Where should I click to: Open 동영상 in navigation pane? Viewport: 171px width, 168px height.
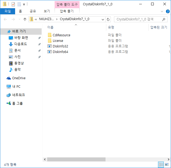point(19,63)
